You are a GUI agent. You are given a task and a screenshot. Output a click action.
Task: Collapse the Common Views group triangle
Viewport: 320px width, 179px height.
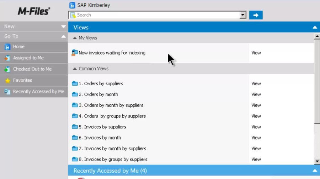pos(75,69)
